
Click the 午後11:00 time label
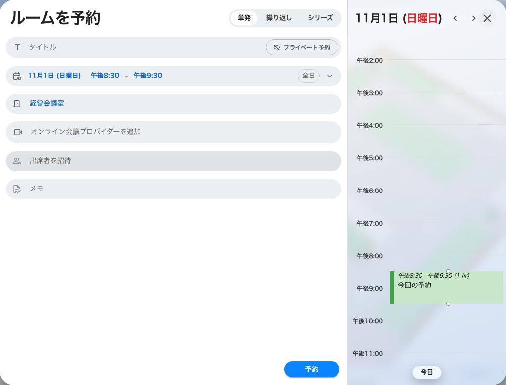click(368, 353)
